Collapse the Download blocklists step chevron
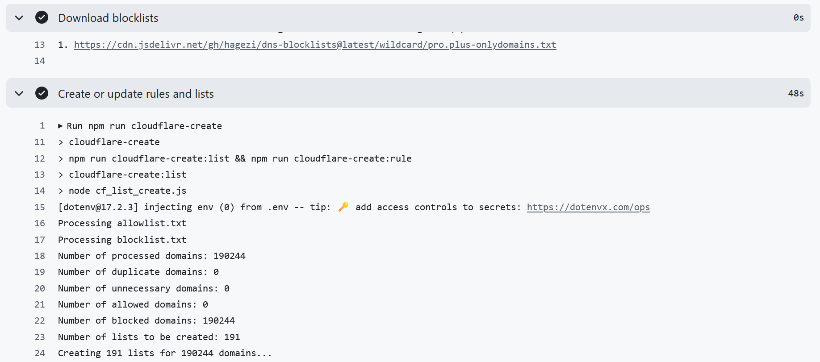 [x=19, y=18]
